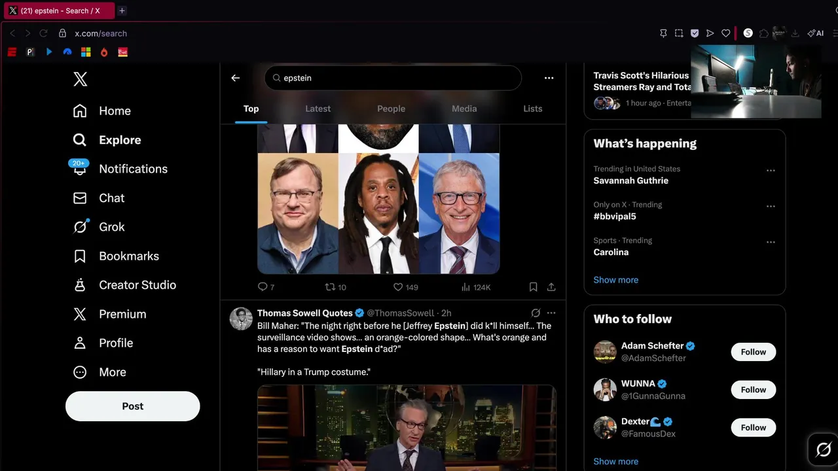Go back using the search back arrow

point(236,78)
